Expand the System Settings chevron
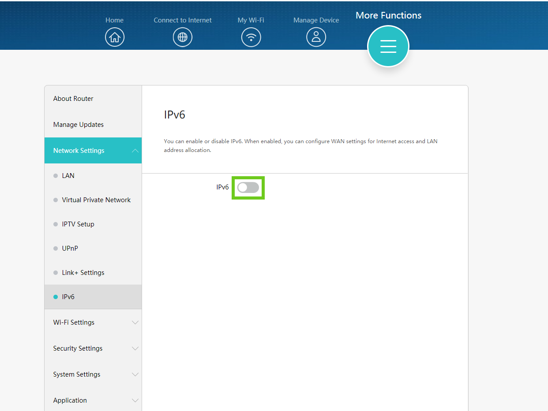 coord(135,374)
